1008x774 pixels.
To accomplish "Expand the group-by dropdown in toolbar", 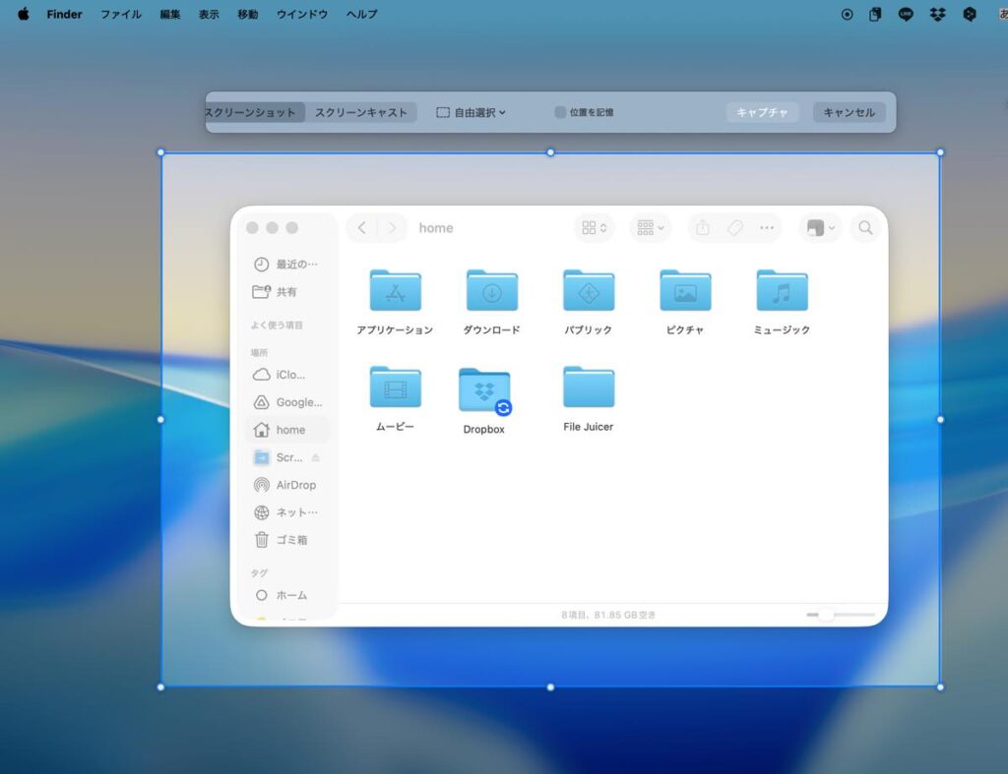I will pyautogui.click(x=650, y=228).
